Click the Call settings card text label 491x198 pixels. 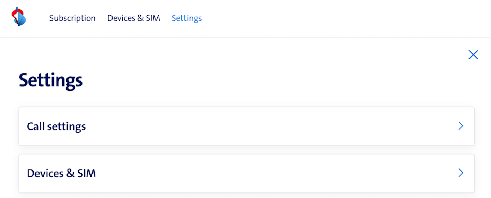click(x=56, y=126)
